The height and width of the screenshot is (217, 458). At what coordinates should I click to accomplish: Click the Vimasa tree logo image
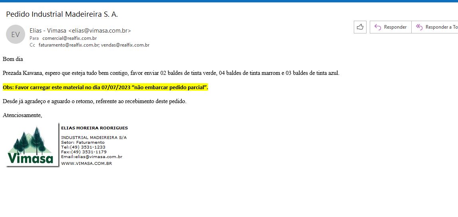click(x=31, y=145)
